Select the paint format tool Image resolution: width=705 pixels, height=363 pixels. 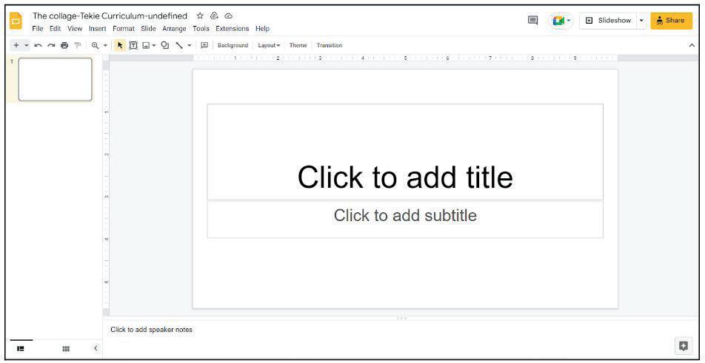click(77, 45)
